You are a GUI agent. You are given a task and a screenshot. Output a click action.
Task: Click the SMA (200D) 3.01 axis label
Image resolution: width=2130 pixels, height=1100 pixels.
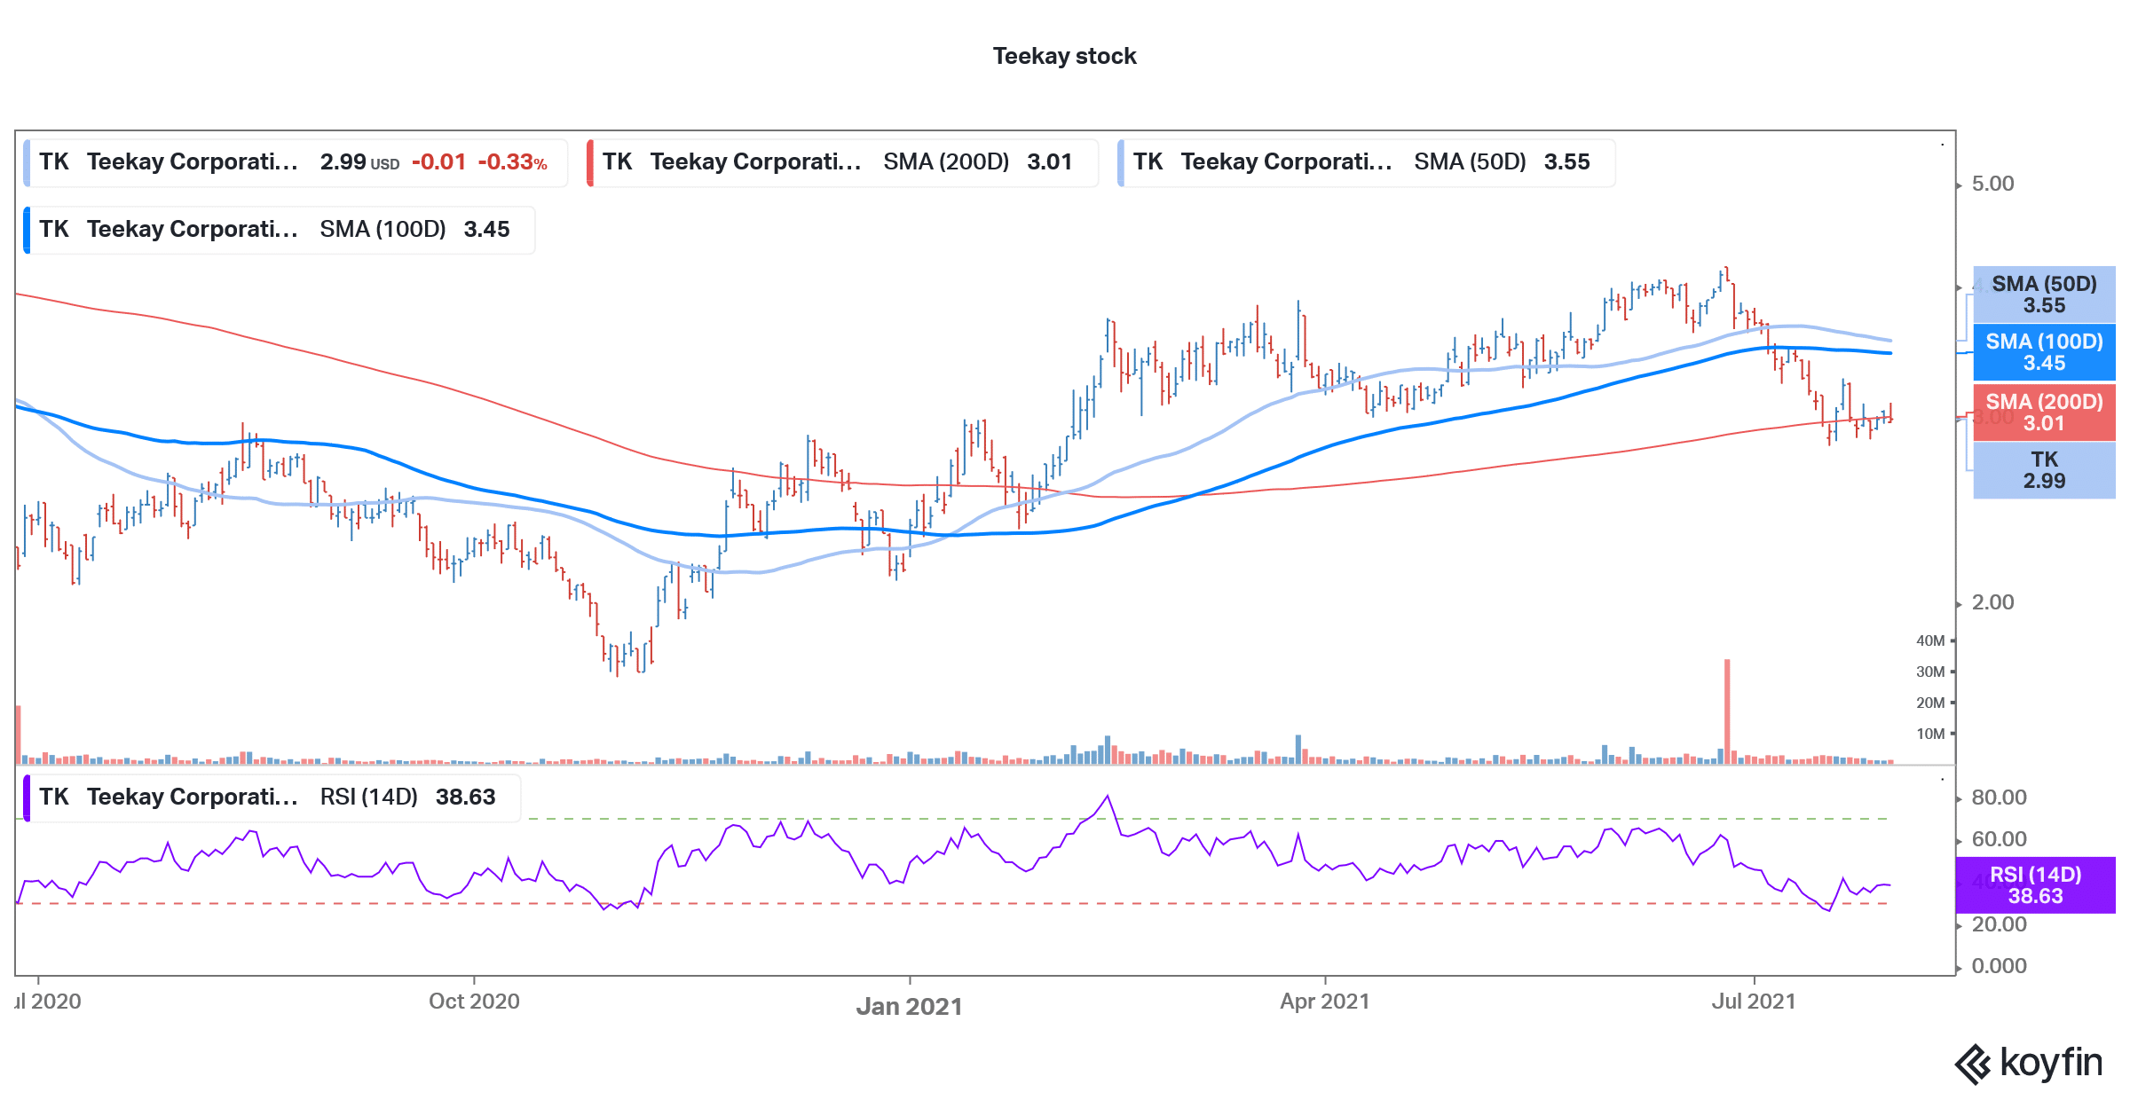coord(2044,412)
